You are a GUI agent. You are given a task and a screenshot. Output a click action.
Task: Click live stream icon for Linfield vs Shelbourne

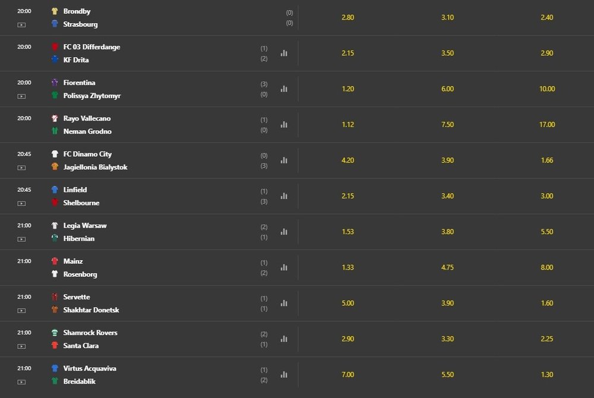[21, 203]
